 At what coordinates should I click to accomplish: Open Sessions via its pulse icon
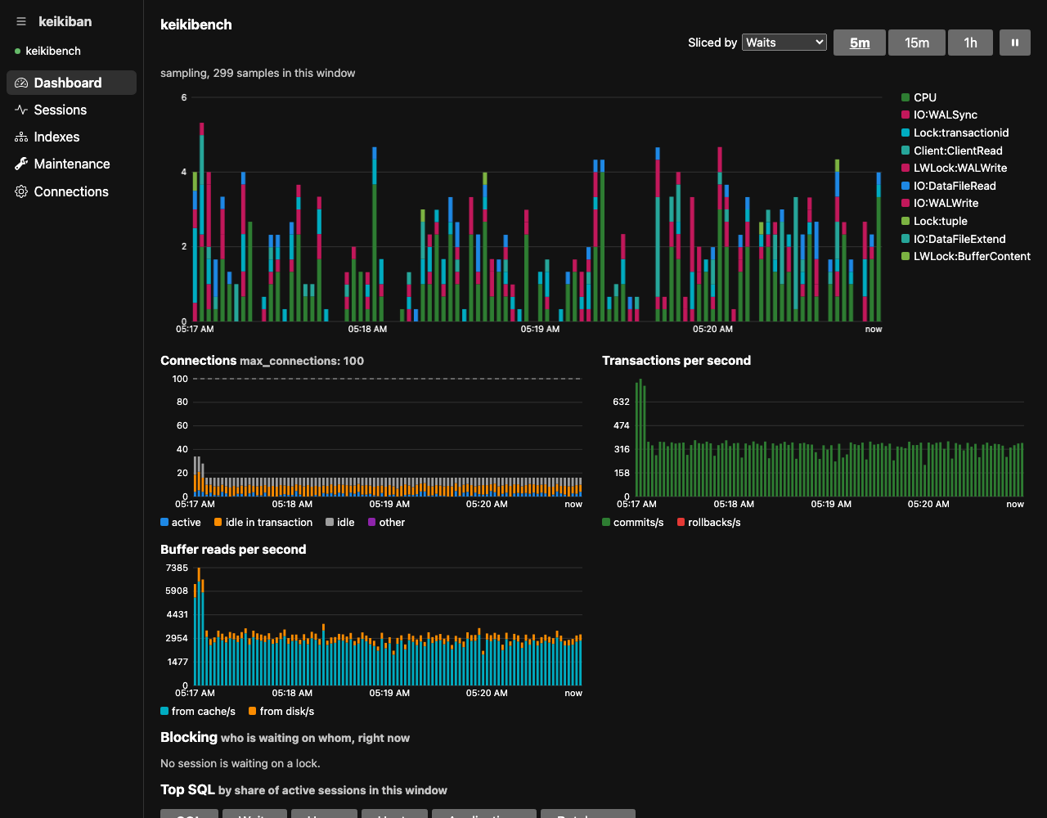tap(21, 110)
